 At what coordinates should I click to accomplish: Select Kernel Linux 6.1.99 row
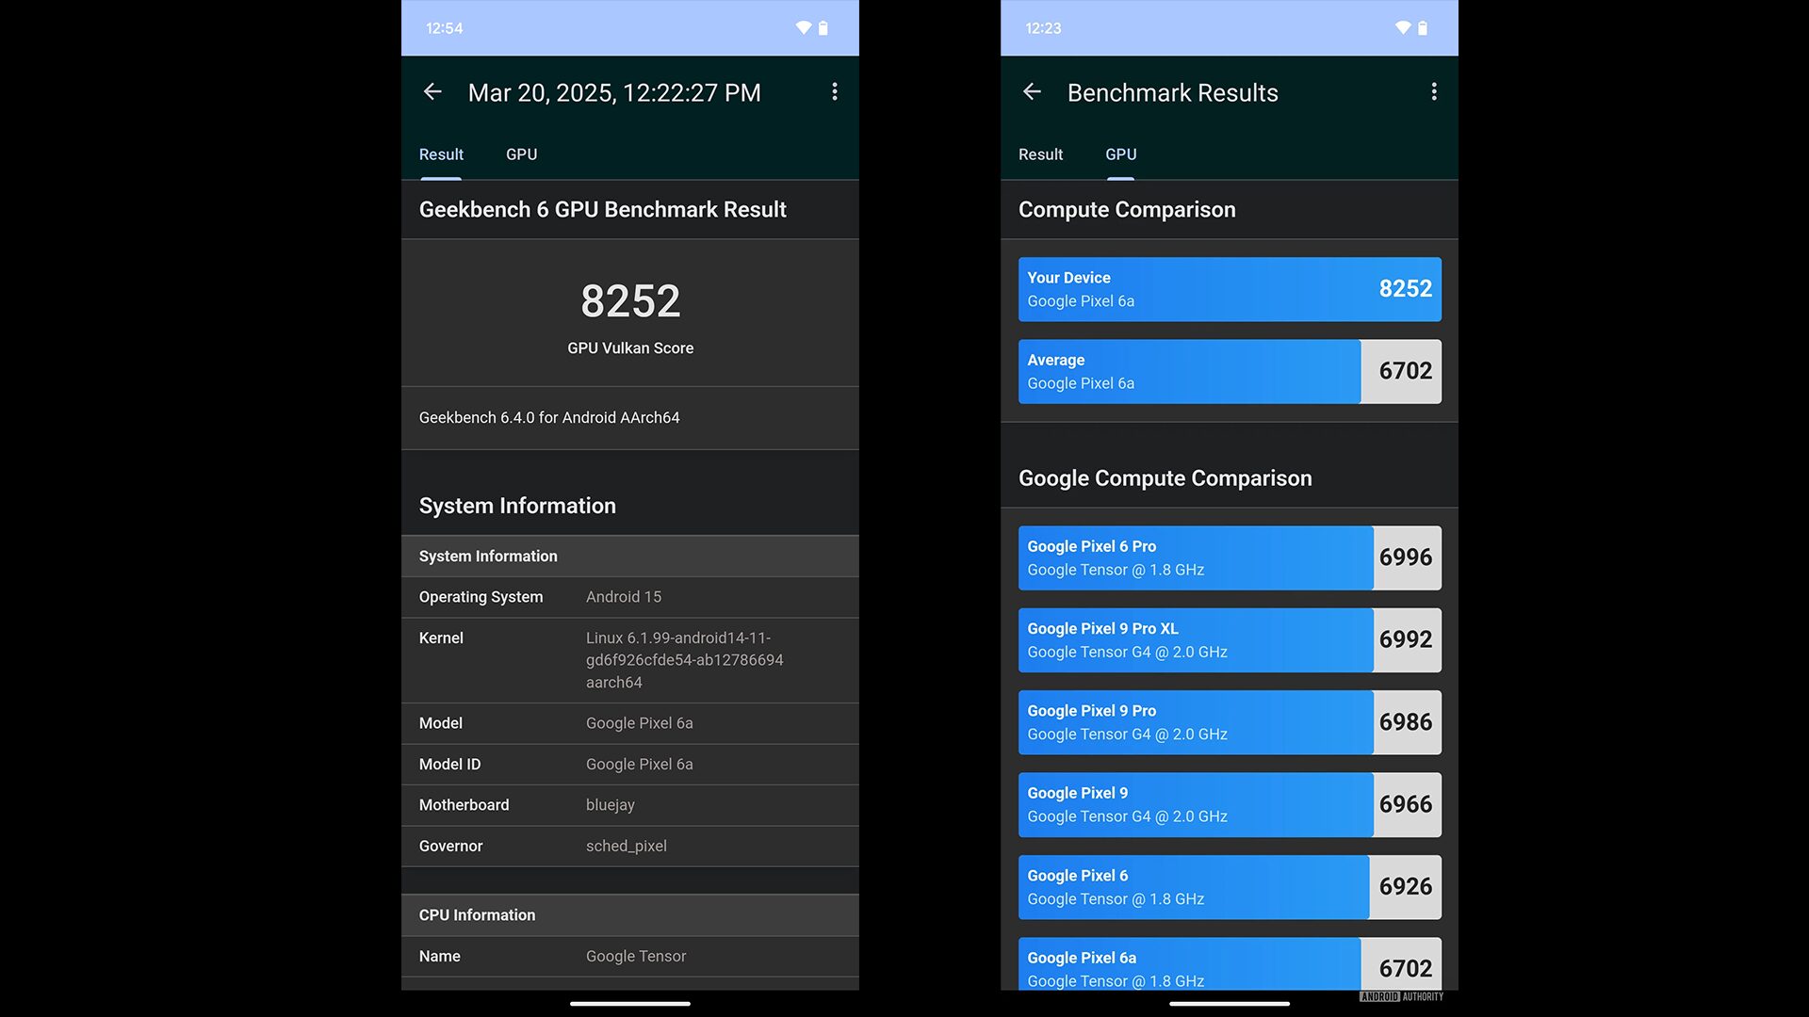(630, 660)
